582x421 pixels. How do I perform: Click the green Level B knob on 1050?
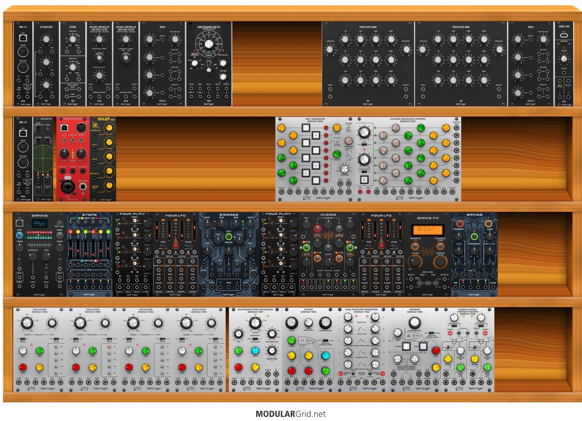click(x=337, y=154)
